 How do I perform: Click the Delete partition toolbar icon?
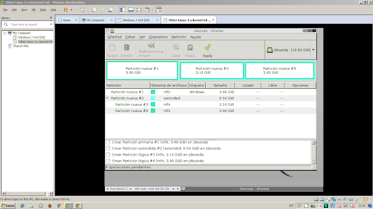[126, 48]
